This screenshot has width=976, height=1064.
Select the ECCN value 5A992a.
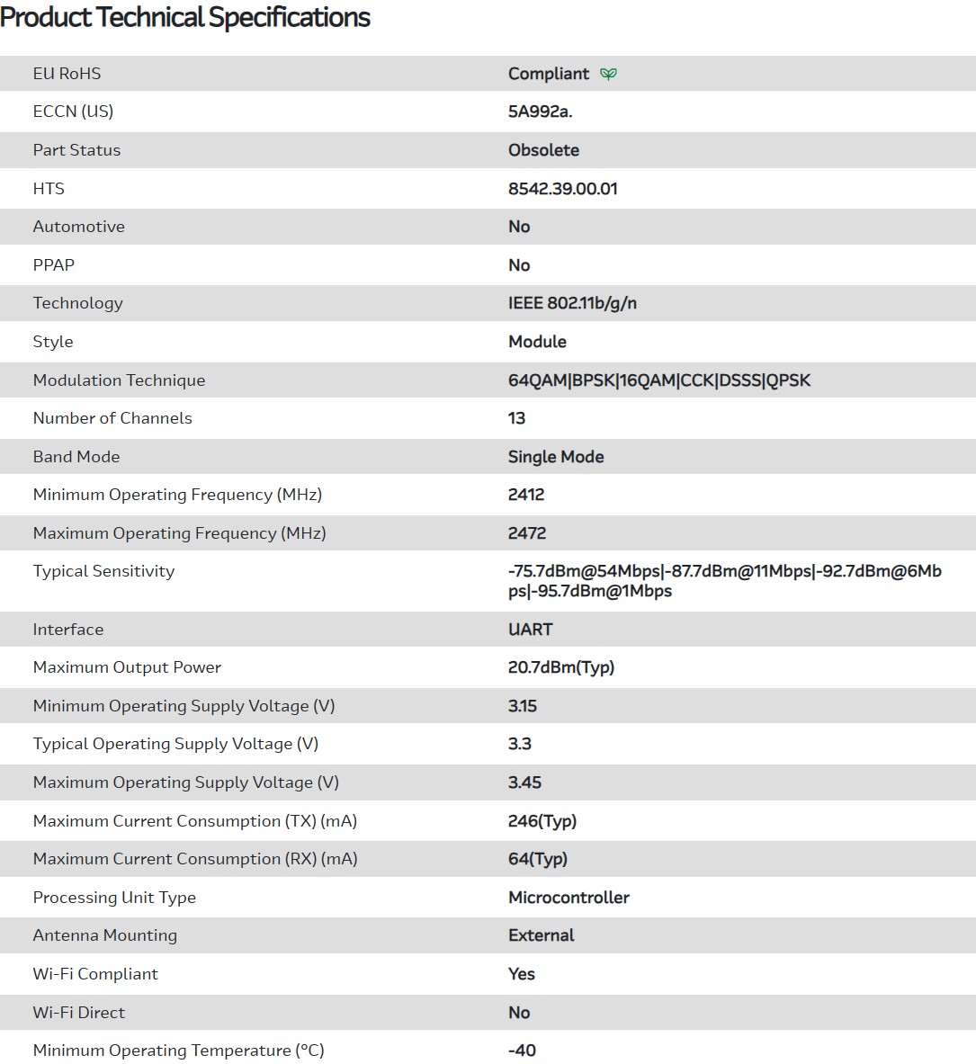(540, 112)
